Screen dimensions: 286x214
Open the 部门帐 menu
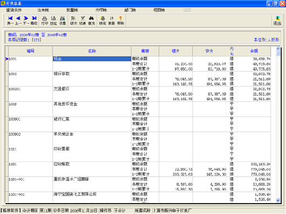pyautogui.click(x=130, y=10)
